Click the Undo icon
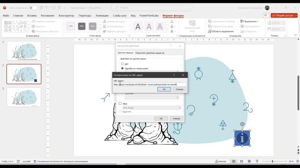 point(46,8)
